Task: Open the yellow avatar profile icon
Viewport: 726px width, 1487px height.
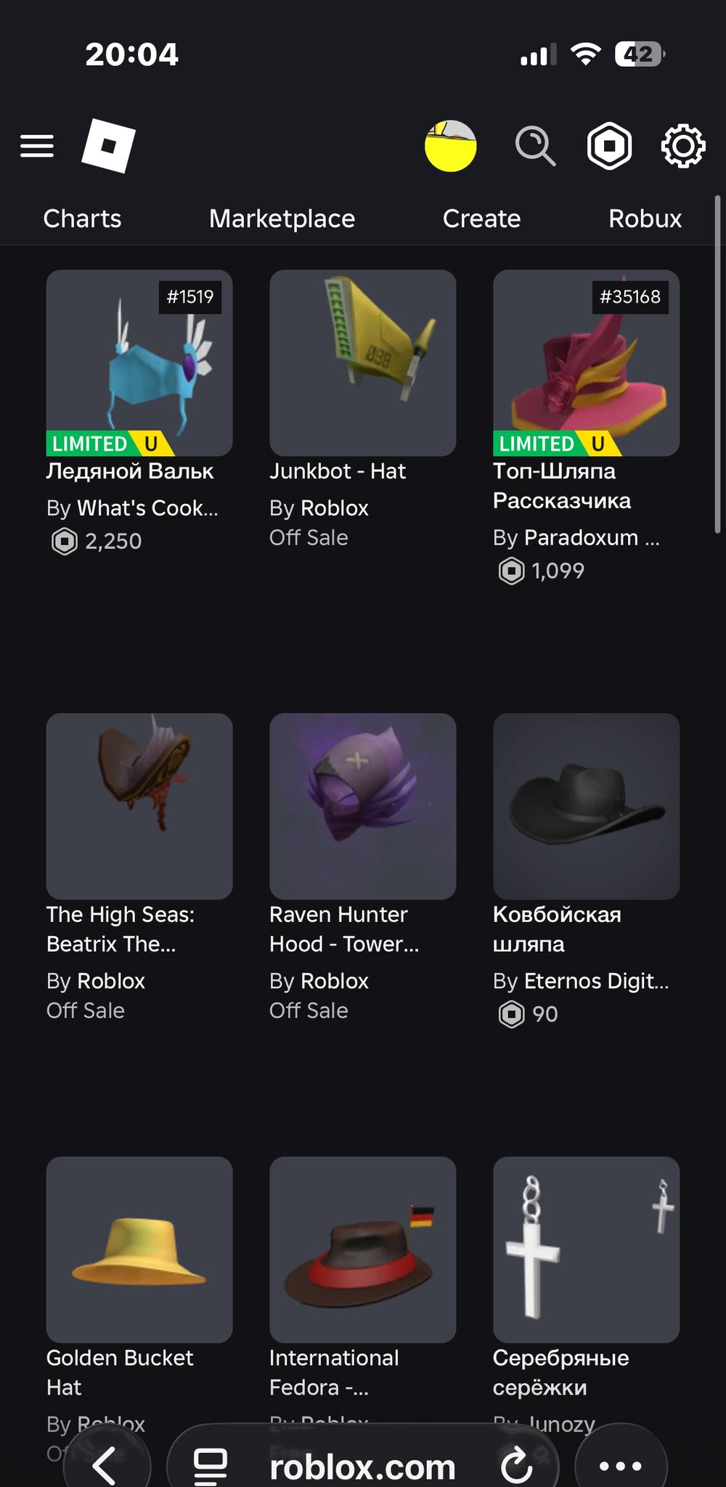Action: point(450,146)
